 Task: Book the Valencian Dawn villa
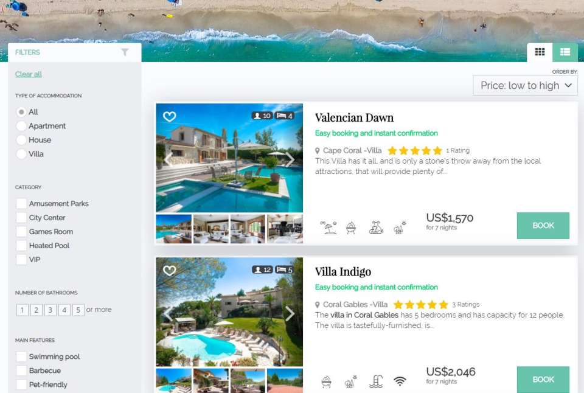point(543,225)
